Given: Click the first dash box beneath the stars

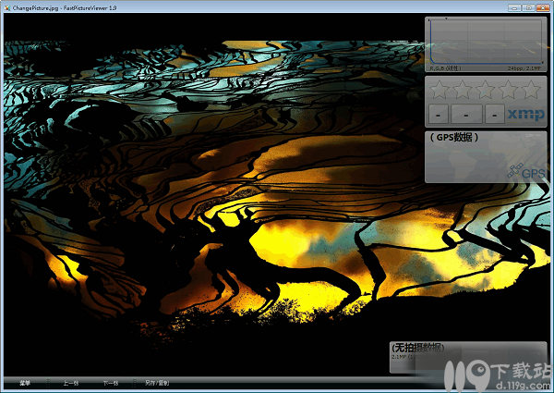Looking at the screenshot, I should (x=439, y=114).
